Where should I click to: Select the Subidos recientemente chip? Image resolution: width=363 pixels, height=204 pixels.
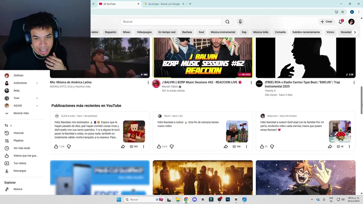click(x=306, y=32)
